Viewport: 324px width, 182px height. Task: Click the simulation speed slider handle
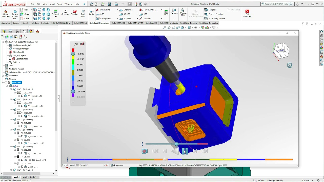pos(176,144)
